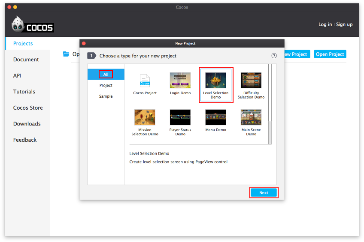Click the blue folder icon near Open
This screenshot has width=364, height=242.
66,54
